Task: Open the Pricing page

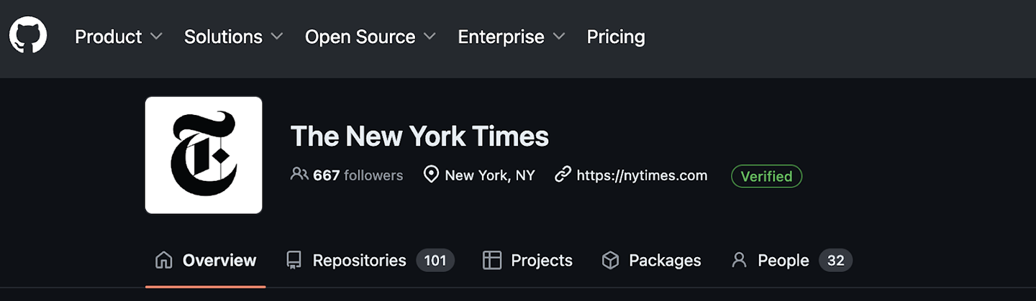Action: (616, 37)
